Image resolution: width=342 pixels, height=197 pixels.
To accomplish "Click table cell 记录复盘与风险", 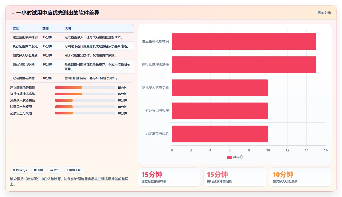I will click(x=24, y=78).
